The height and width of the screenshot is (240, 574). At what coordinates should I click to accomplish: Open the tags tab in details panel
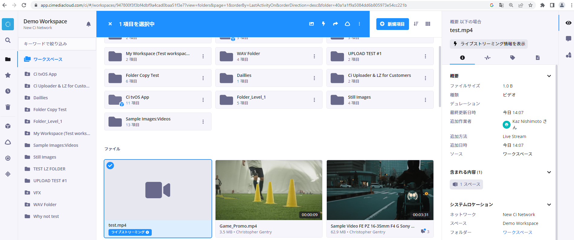pyautogui.click(x=513, y=58)
